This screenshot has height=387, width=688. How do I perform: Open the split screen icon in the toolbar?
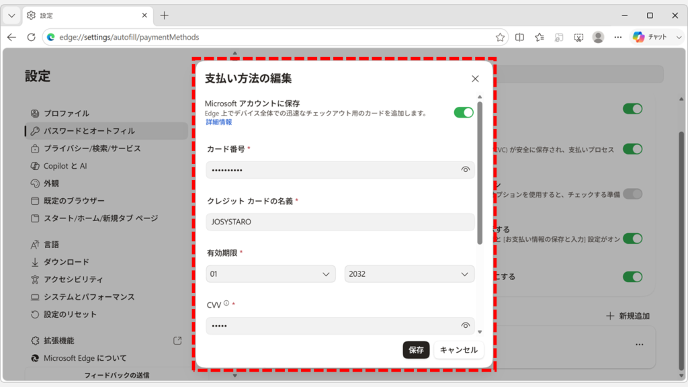[x=519, y=38]
